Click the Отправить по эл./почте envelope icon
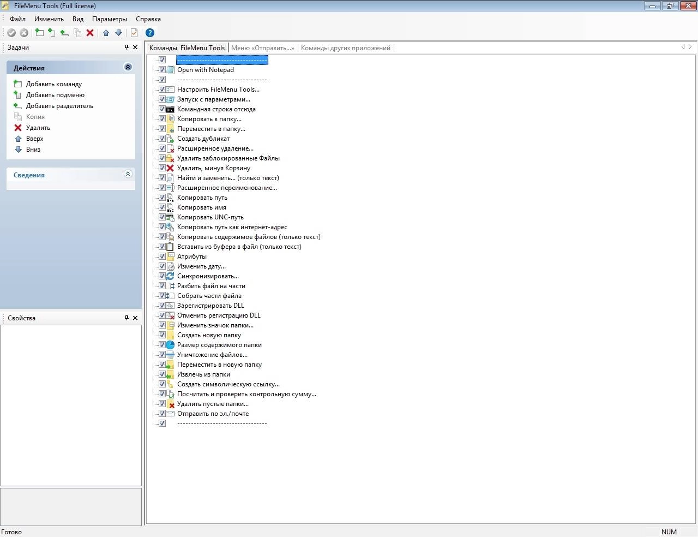Viewport: 698px width, 537px height. click(x=170, y=414)
